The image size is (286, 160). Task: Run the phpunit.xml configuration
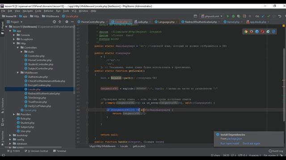pyautogui.click(x=227, y=16)
